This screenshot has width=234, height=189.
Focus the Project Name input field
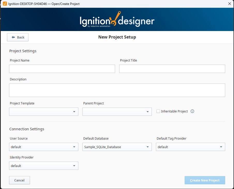pyautogui.click(x=62, y=69)
